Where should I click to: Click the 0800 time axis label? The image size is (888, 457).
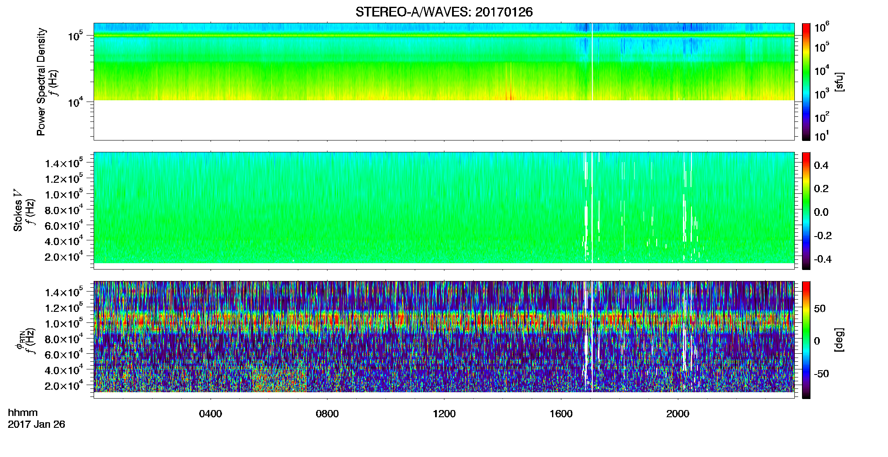(327, 414)
